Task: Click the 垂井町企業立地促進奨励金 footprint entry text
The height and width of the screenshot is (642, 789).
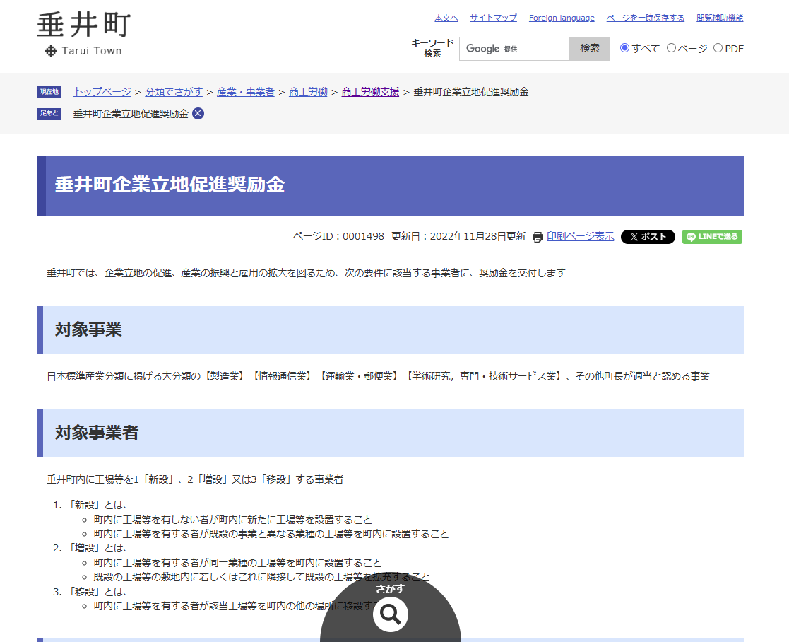Action: (131, 114)
